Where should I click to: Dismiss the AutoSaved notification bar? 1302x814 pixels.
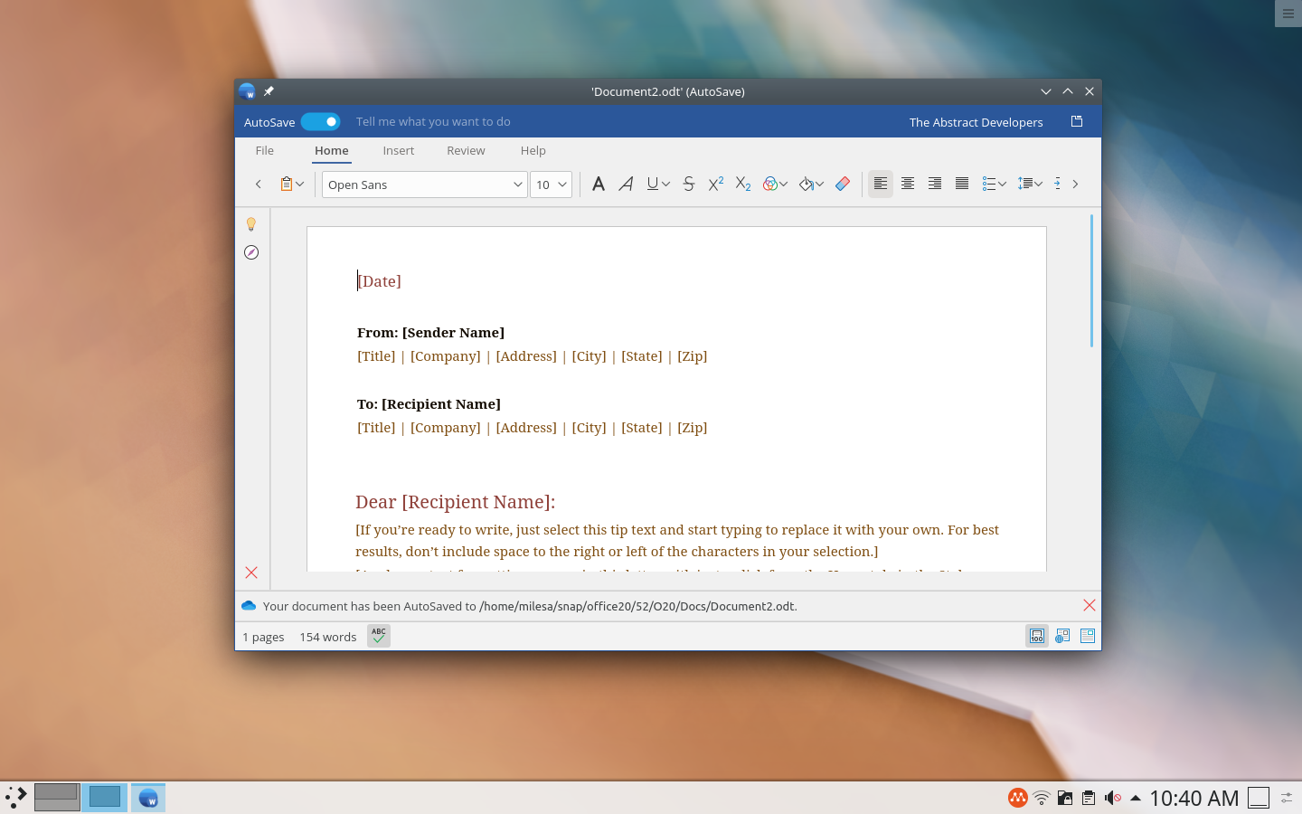point(1090,605)
